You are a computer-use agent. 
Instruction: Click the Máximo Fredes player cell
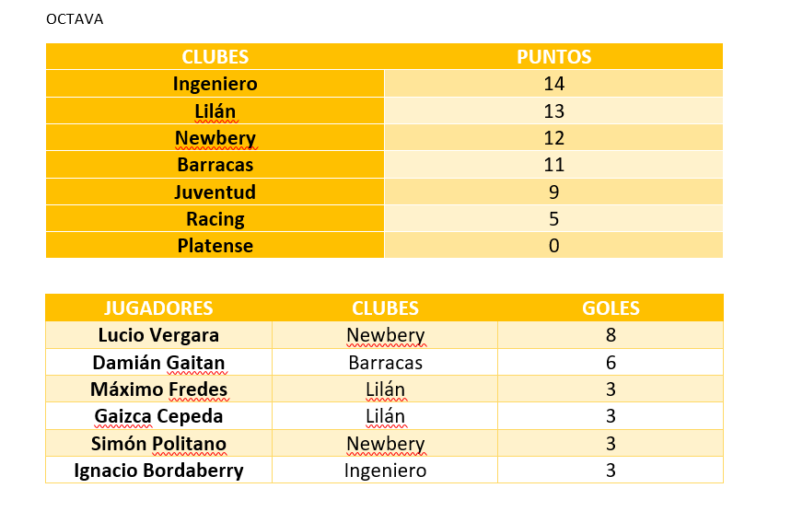click(158, 389)
